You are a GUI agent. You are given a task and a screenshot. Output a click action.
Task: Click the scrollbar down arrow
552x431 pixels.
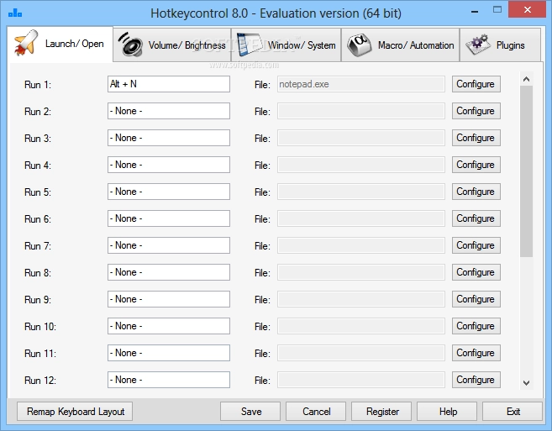click(x=526, y=382)
